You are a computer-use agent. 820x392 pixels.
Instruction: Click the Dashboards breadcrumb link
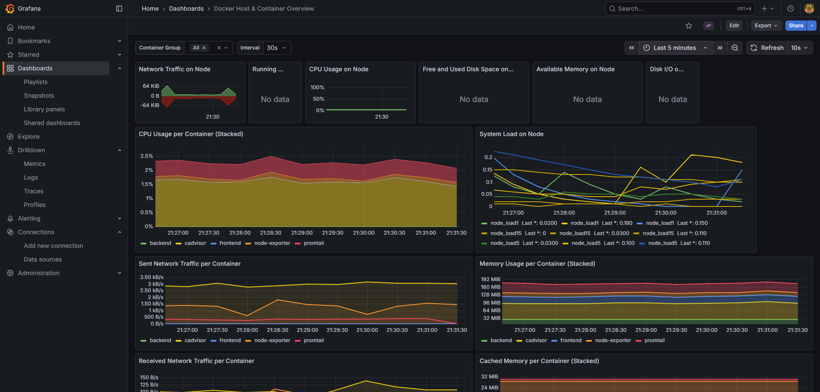(186, 9)
